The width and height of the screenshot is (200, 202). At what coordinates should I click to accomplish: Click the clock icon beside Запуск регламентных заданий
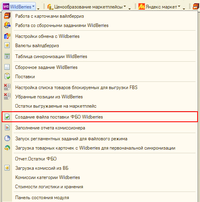pos(7,138)
